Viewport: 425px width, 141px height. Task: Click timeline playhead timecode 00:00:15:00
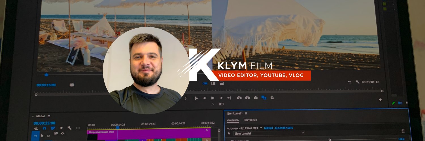tap(44, 123)
